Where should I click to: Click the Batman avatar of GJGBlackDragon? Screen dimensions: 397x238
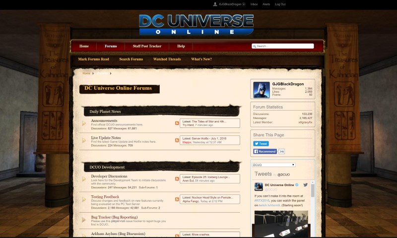point(262,90)
